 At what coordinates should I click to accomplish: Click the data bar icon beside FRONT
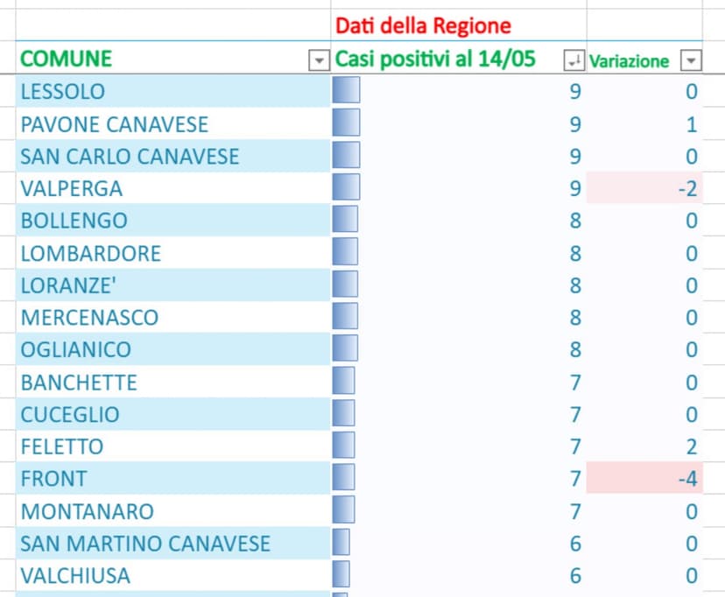pyautogui.click(x=345, y=479)
